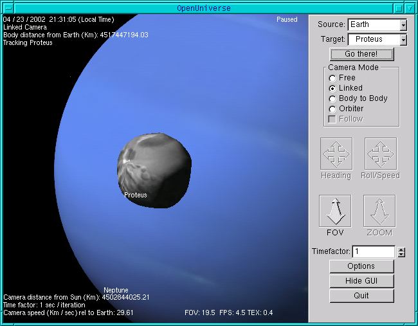Click the FOV arrow icon

pyautogui.click(x=336, y=211)
